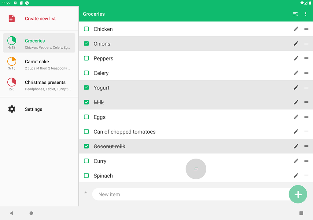Viewport: 313px width, 220px height.
Task: Tick the Can of chopped tomatoes checkbox
Action: (87, 132)
